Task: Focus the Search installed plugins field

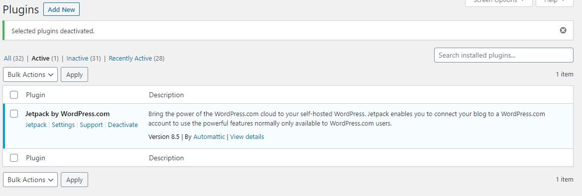Action: pyautogui.click(x=504, y=55)
